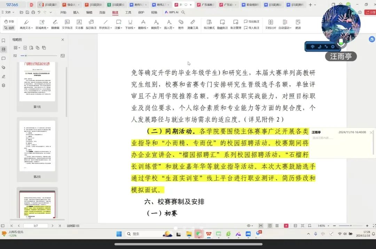
Task: Open the signature panel in left sidebar
Action: click(3, 77)
